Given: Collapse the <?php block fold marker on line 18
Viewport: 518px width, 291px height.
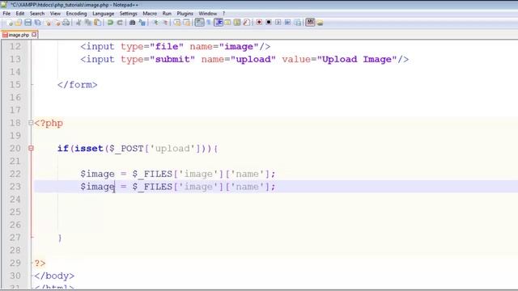Looking at the screenshot, I should tap(31, 123).
